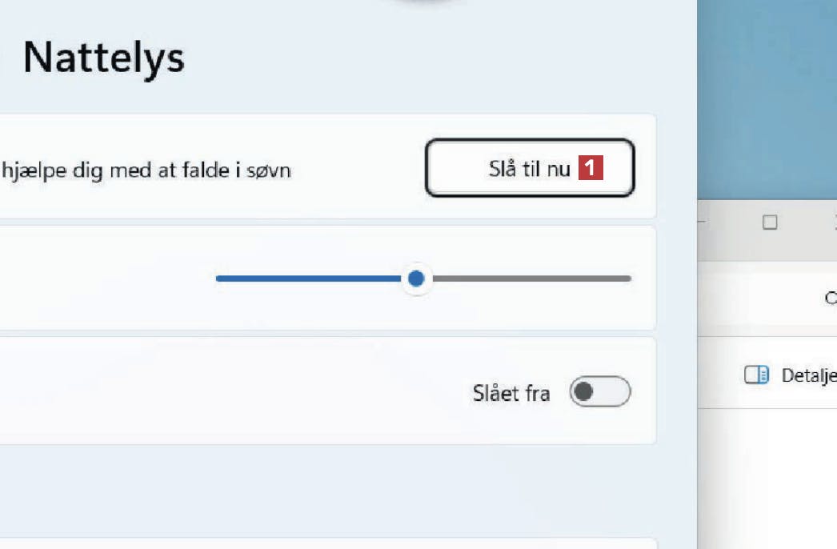Minimize the background window via dash icon
The width and height of the screenshot is (837, 549).
(x=702, y=222)
